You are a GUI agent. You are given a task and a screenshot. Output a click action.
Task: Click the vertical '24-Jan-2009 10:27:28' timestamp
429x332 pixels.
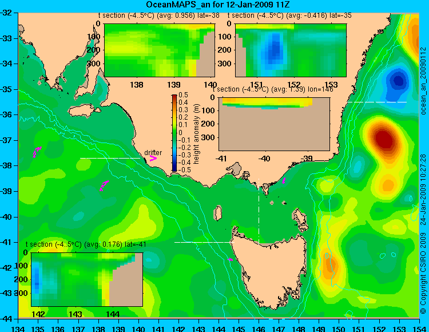point(423,189)
